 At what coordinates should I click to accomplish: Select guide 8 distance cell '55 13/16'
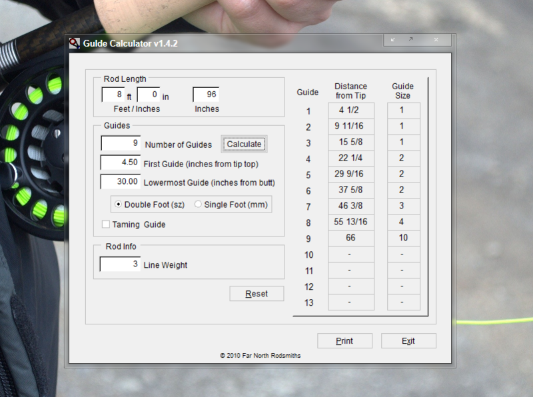pos(351,222)
